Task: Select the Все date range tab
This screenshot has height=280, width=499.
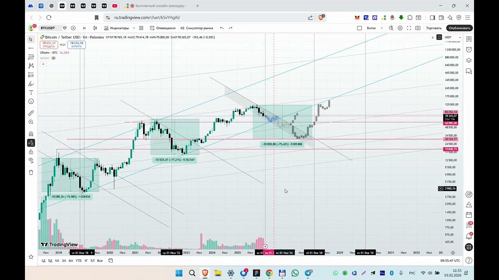Action: click(100, 261)
